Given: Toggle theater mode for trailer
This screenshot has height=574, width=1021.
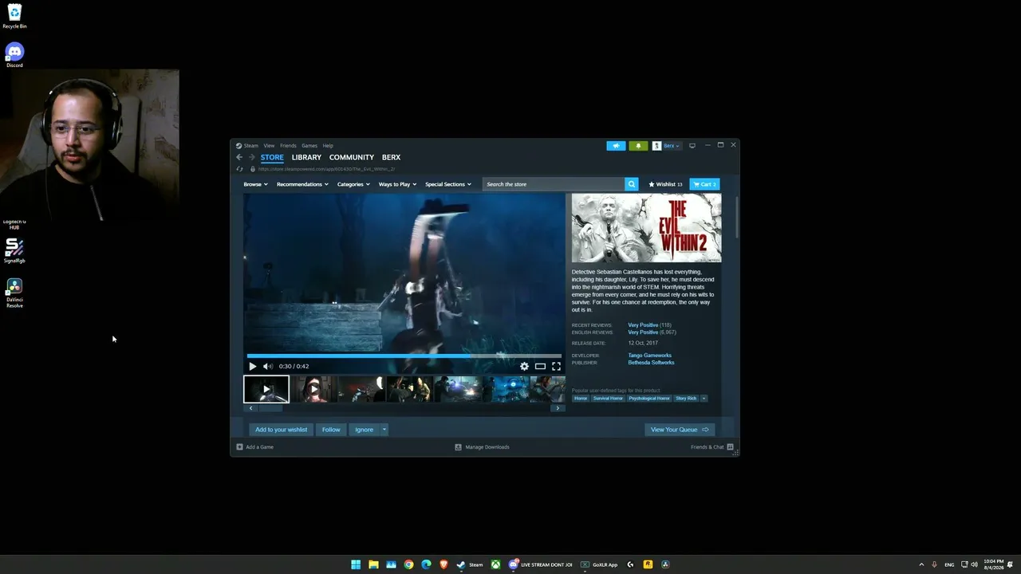Looking at the screenshot, I should point(540,367).
